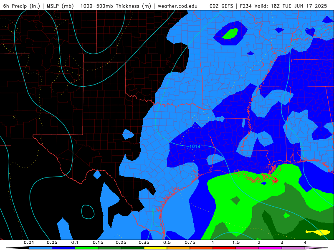
Task: Click the 'F234' forecast hour label
Action: point(246,6)
